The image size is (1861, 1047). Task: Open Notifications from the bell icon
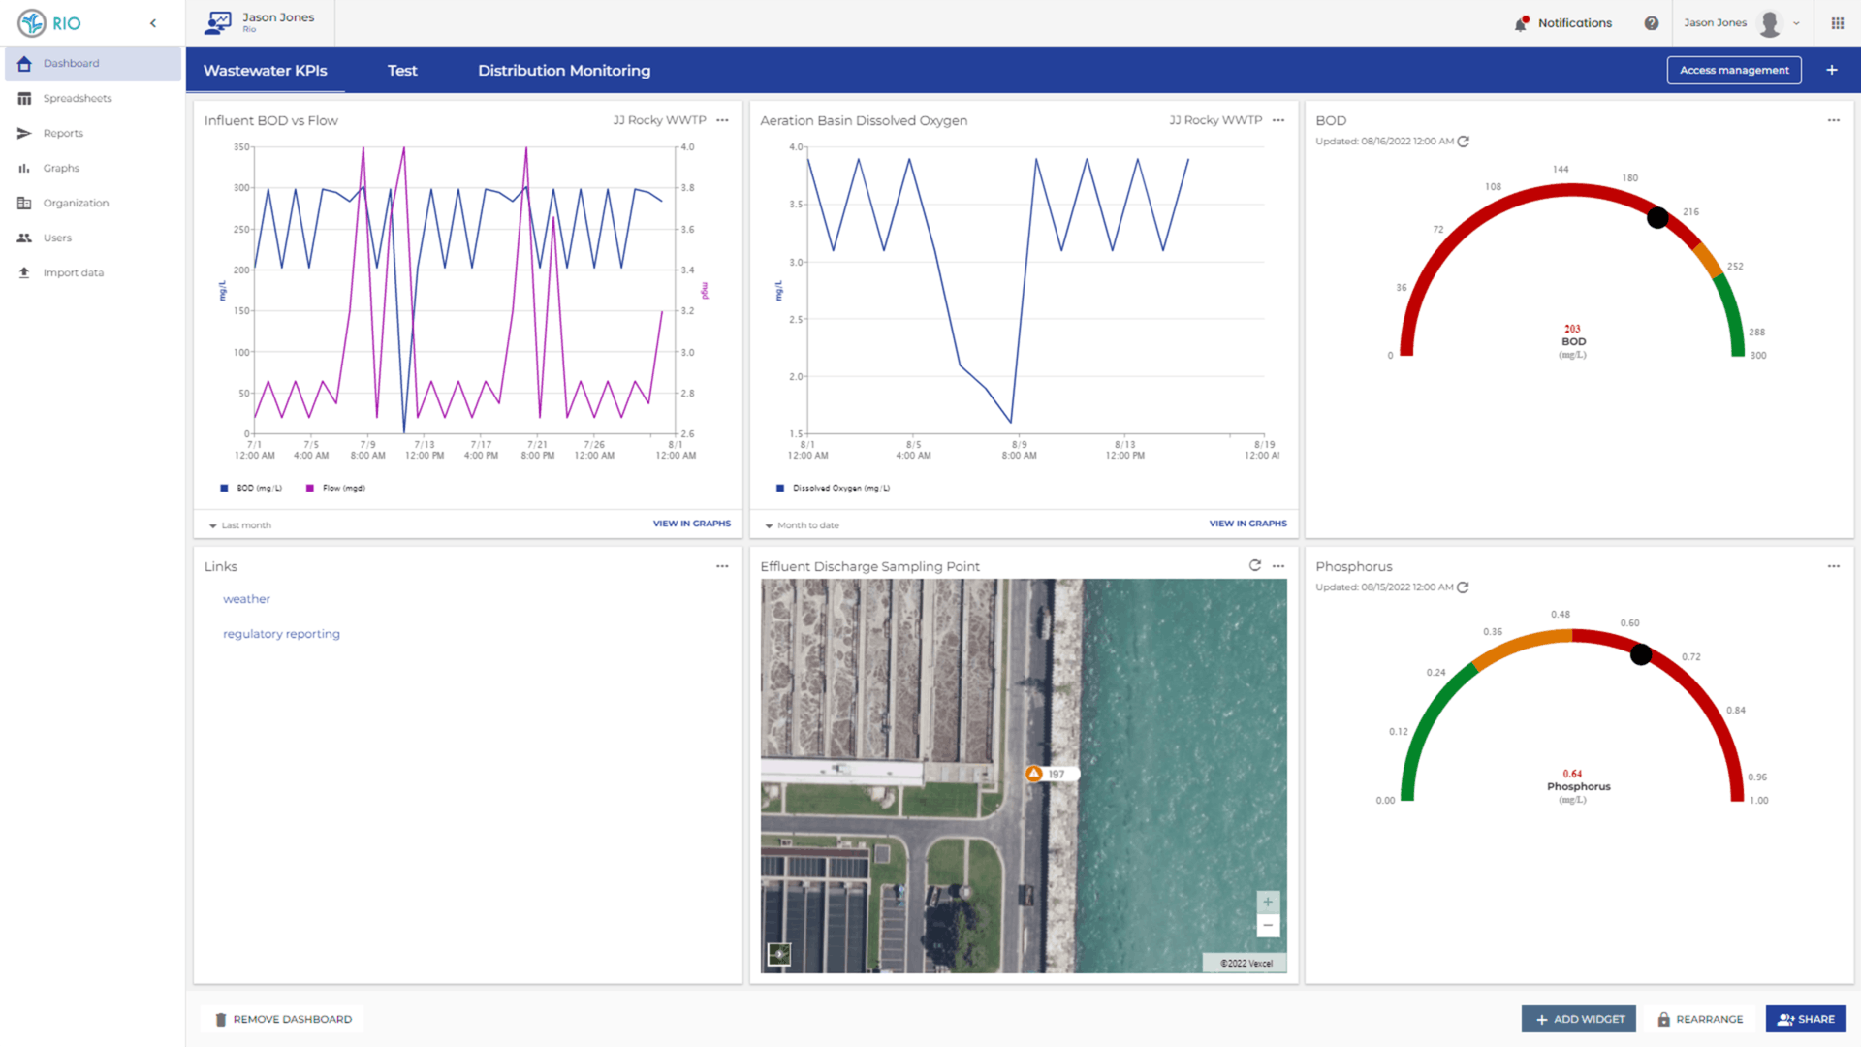pos(1522,23)
